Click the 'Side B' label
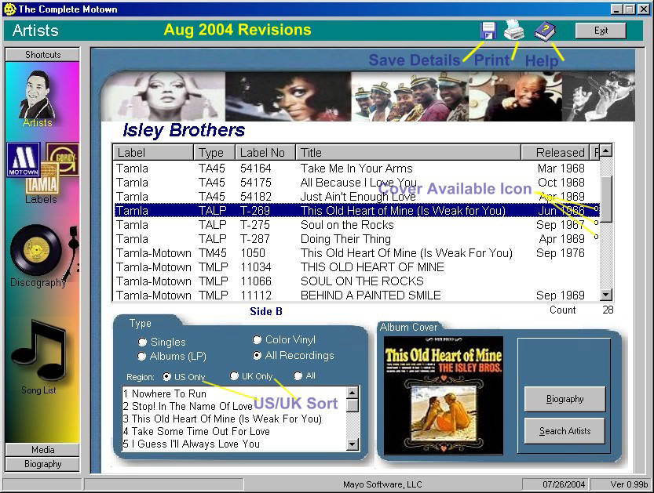The image size is (654, 493). (x=266, y=311)
